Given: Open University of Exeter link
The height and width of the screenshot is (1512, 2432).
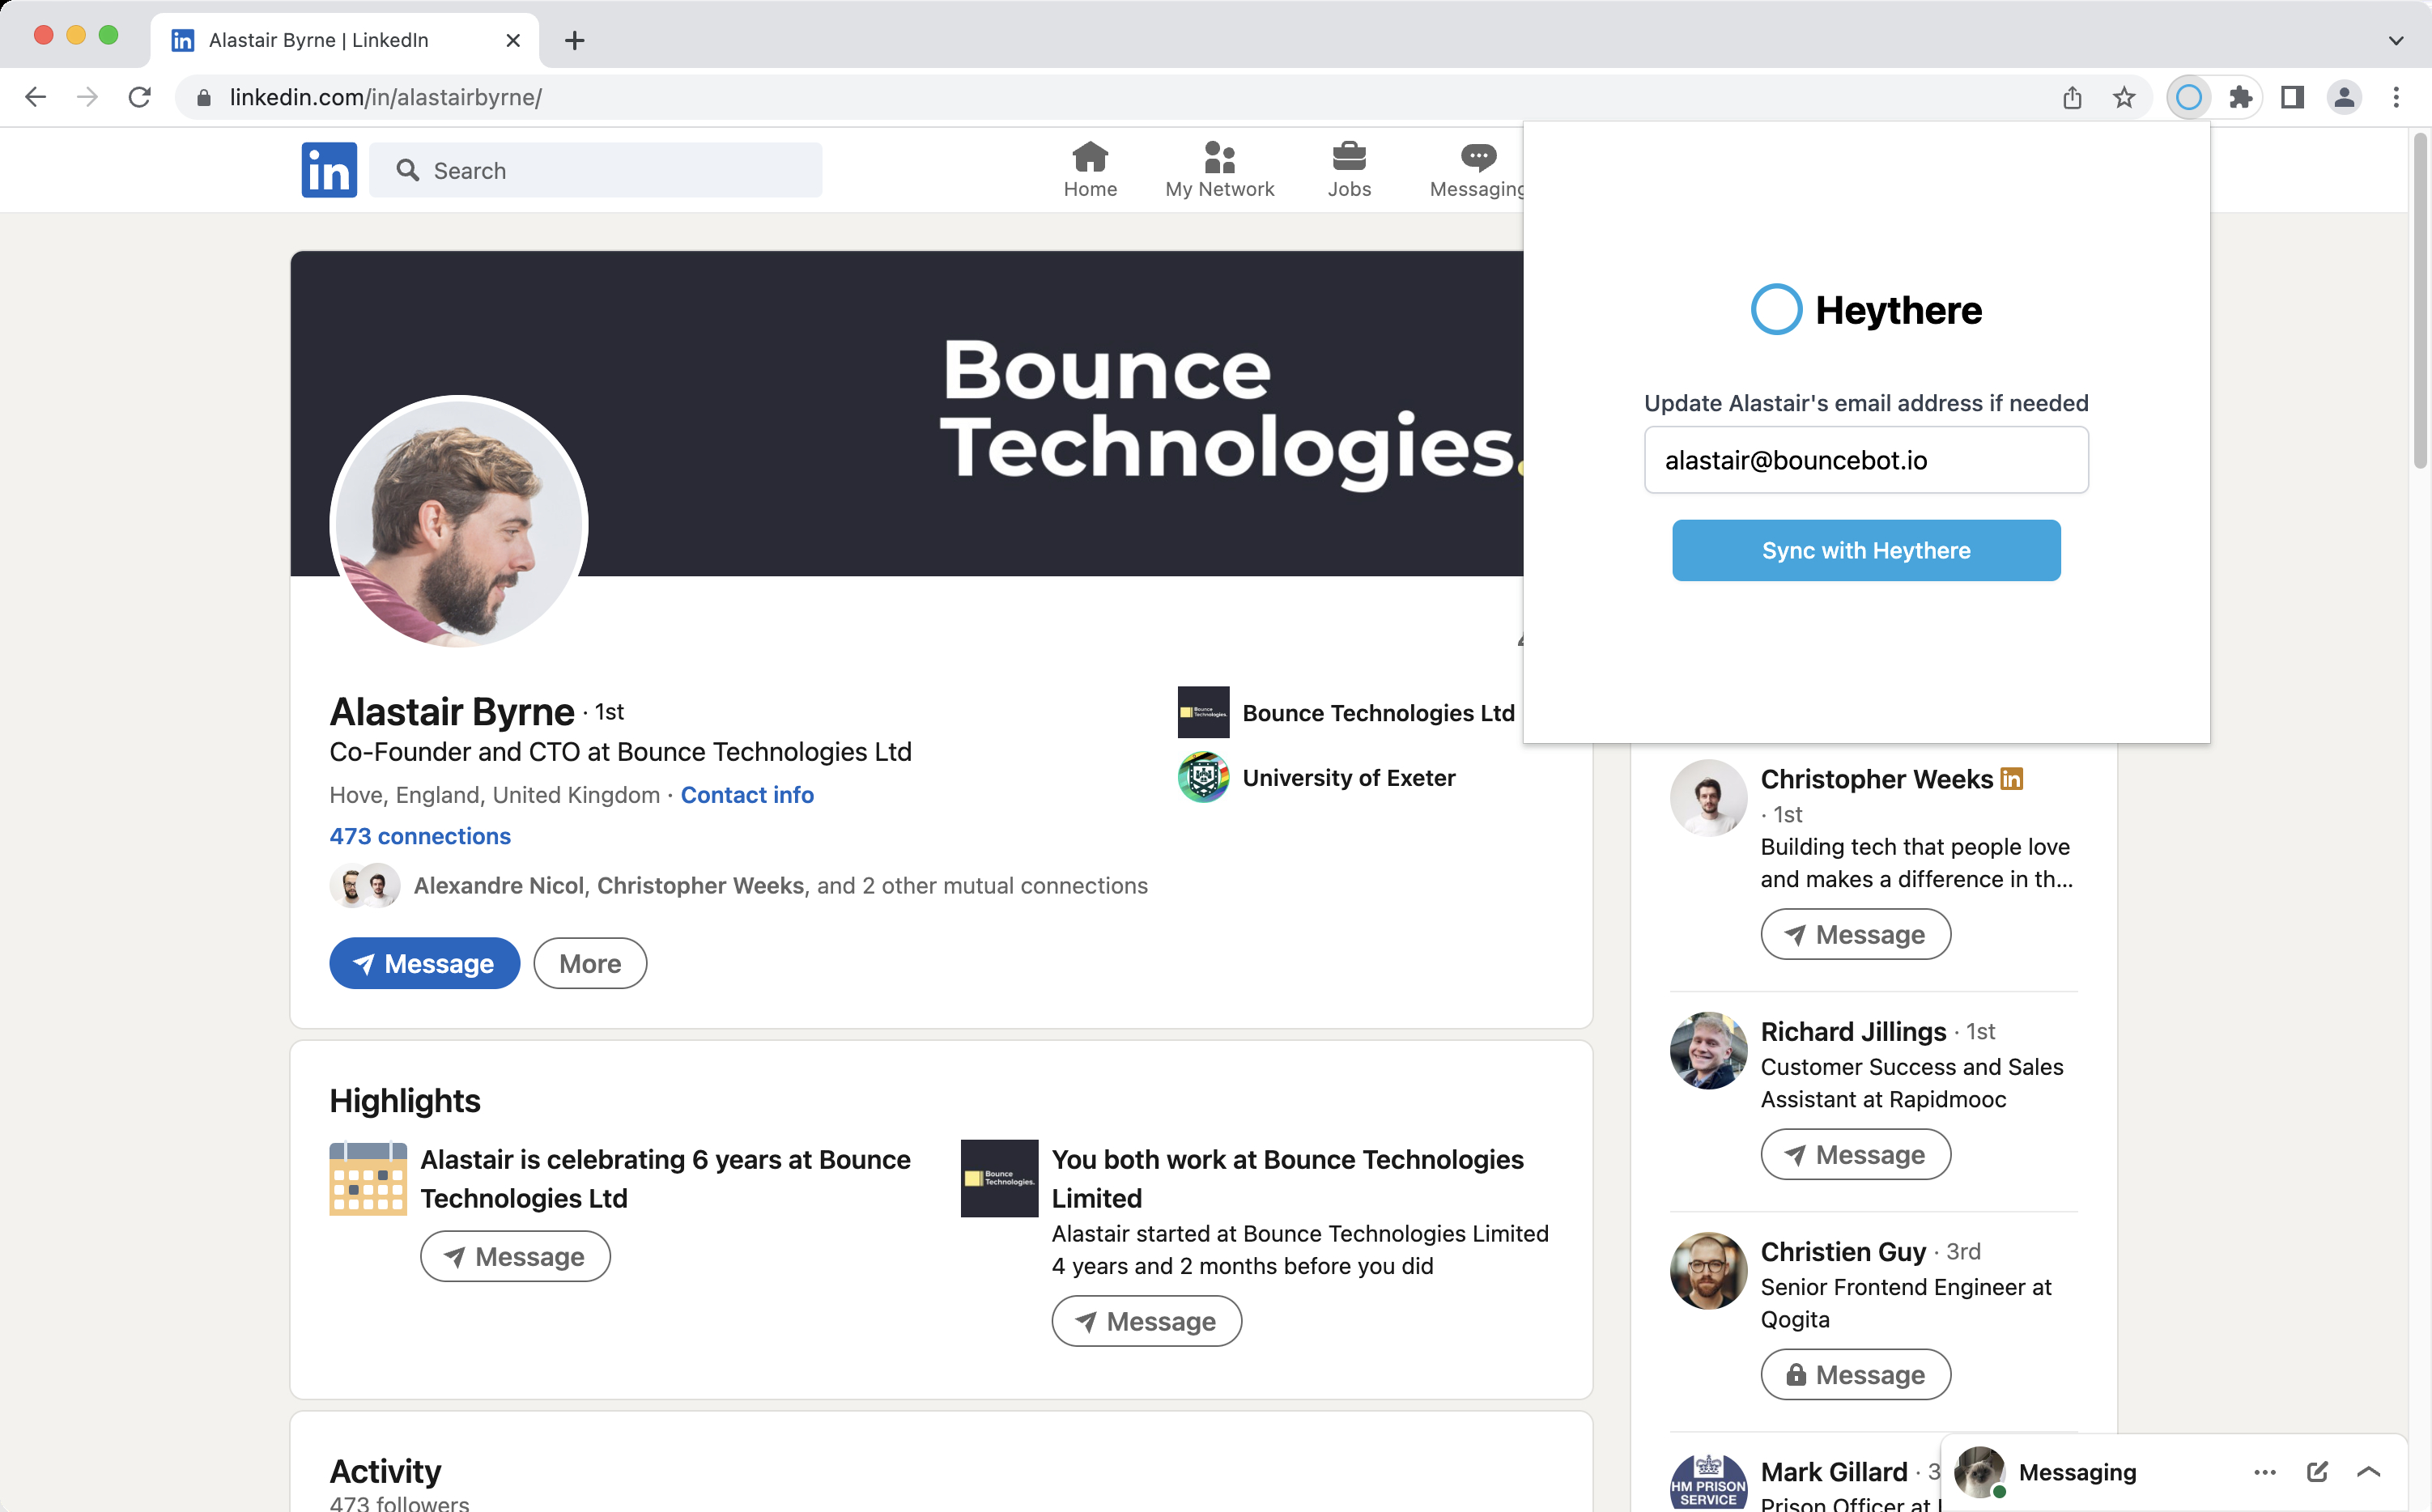Looking at the screenshot, I should point(1349,778).
